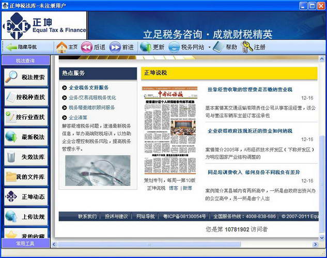Click the 更新 update globe icon

click(146, 47)
